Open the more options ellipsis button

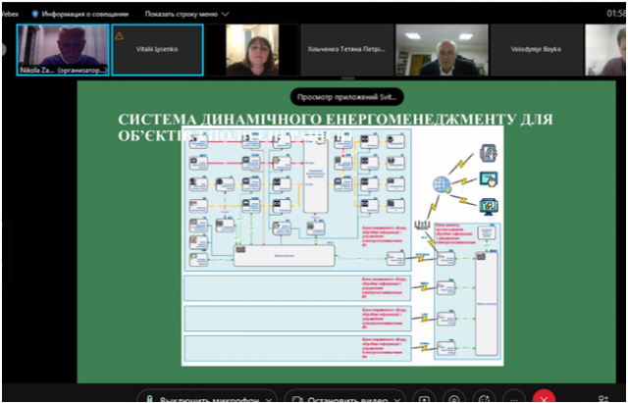(x=513, y=399)
